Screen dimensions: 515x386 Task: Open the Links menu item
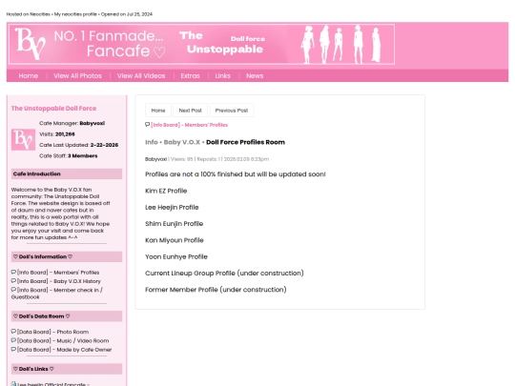click(x=222, y=76)
